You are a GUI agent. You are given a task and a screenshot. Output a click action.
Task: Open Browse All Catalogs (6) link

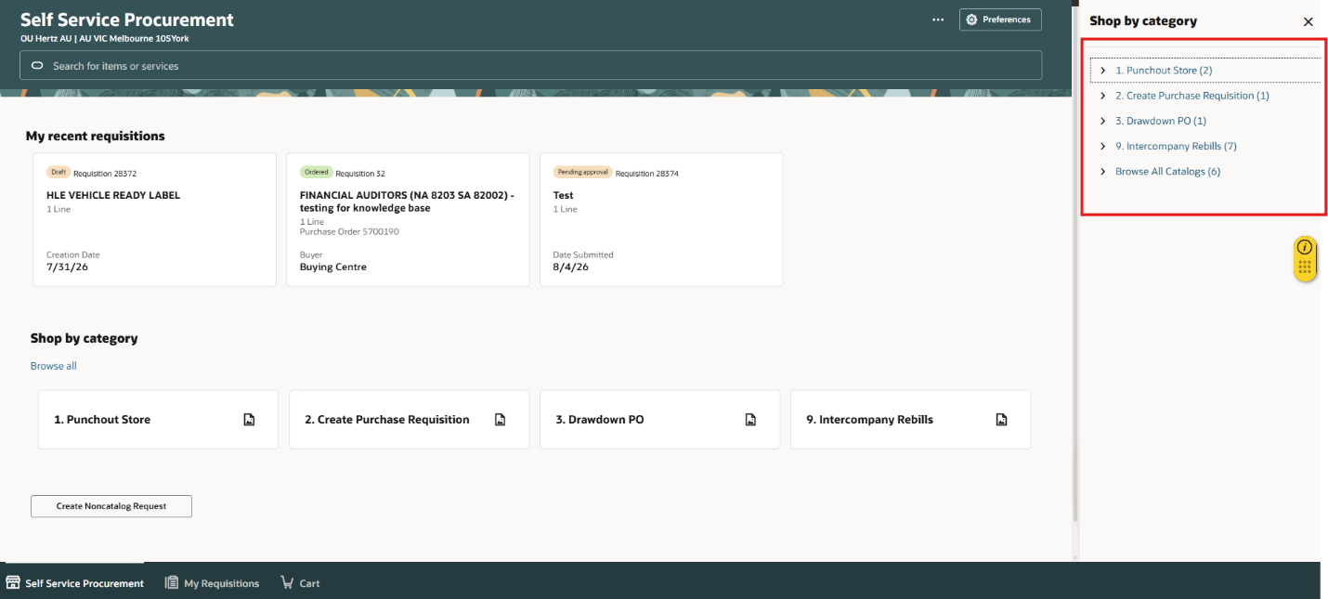coord(1167,172)
